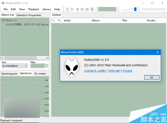
Task: Click the foobar2000 title bar app icon
Action: 3,3
